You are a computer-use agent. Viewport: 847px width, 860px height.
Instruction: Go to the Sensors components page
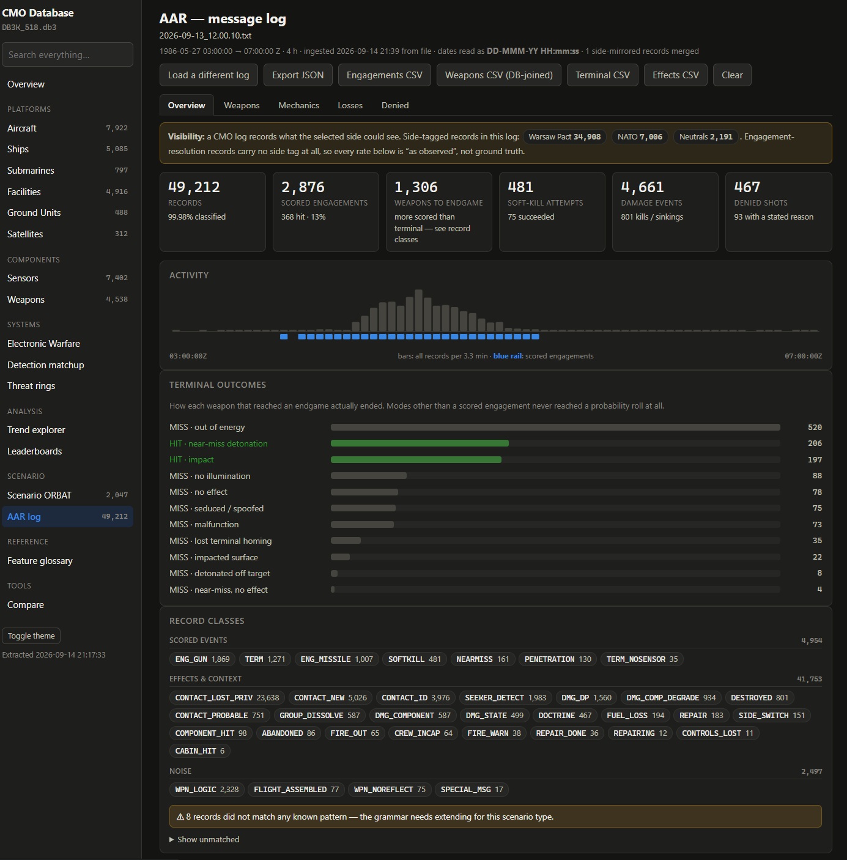pos(67,278)
